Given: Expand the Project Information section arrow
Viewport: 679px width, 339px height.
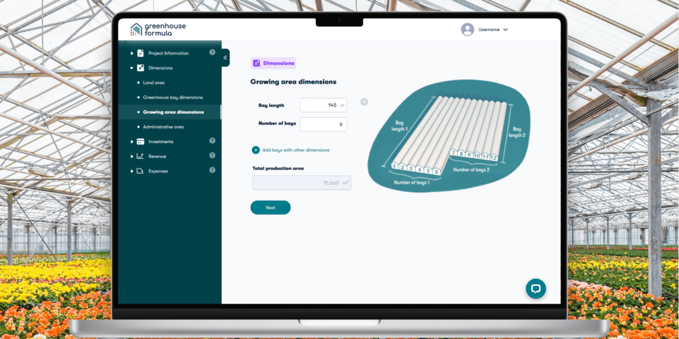Looking at the screenshot, I should coord(132,53).
